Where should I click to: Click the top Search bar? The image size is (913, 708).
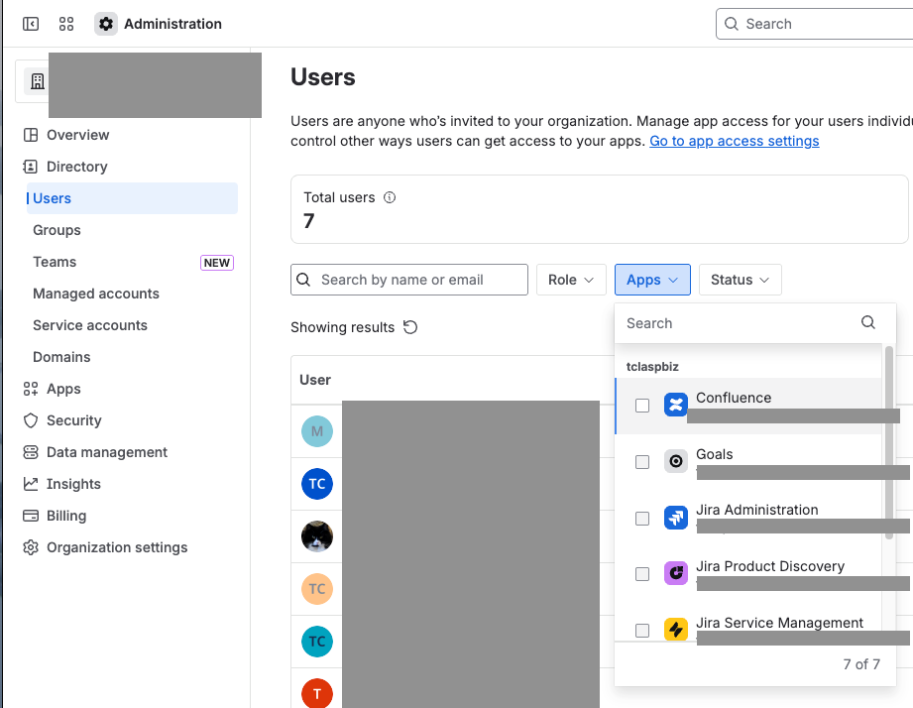coord(815,24)
